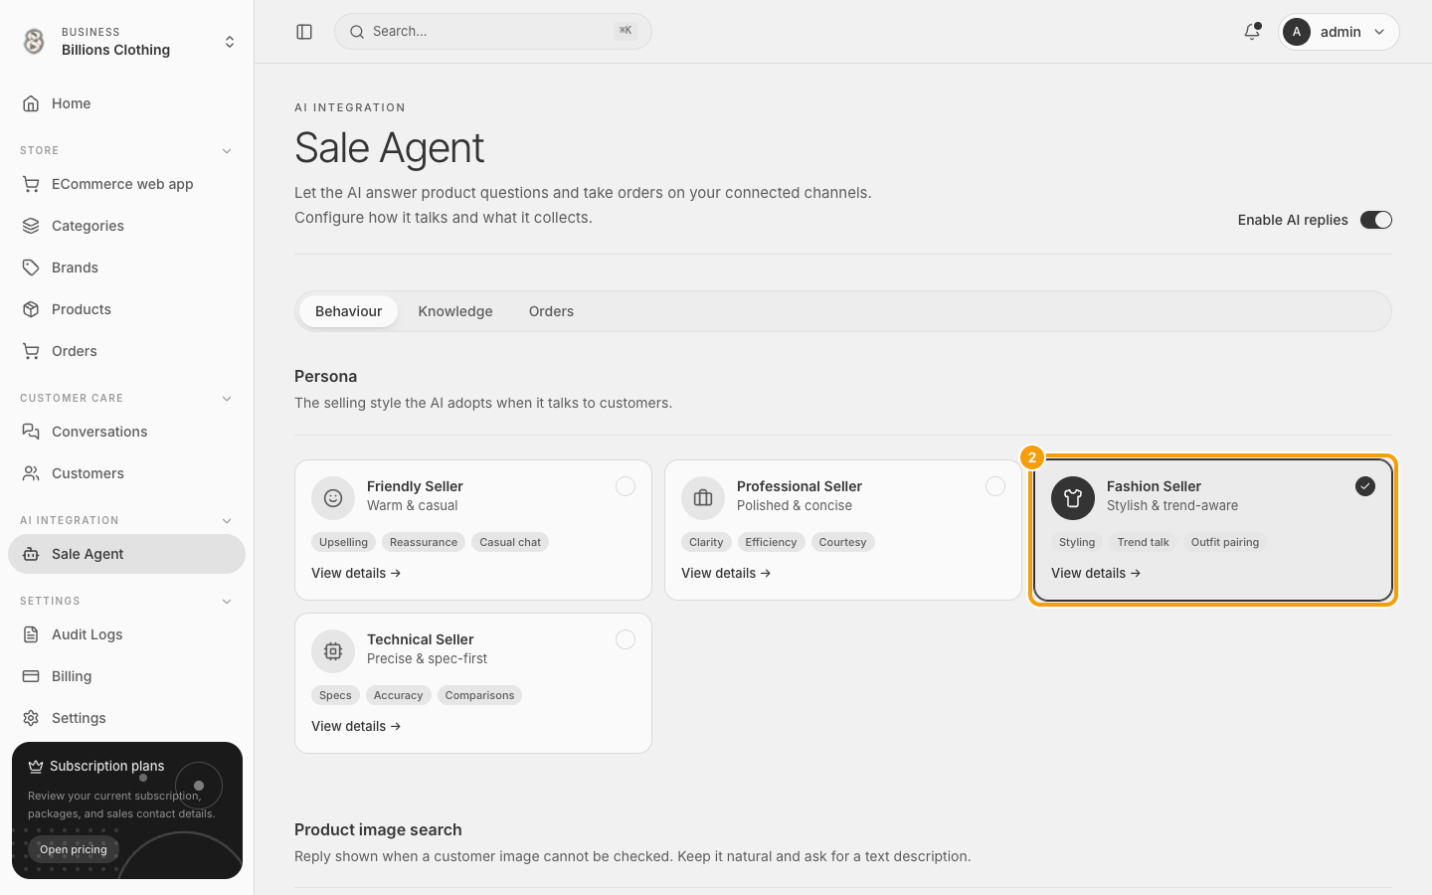Screen dimensions: 1432x895
Task: Click the Customers people icon
Action: pyautogui.click(x=31, y=473)
